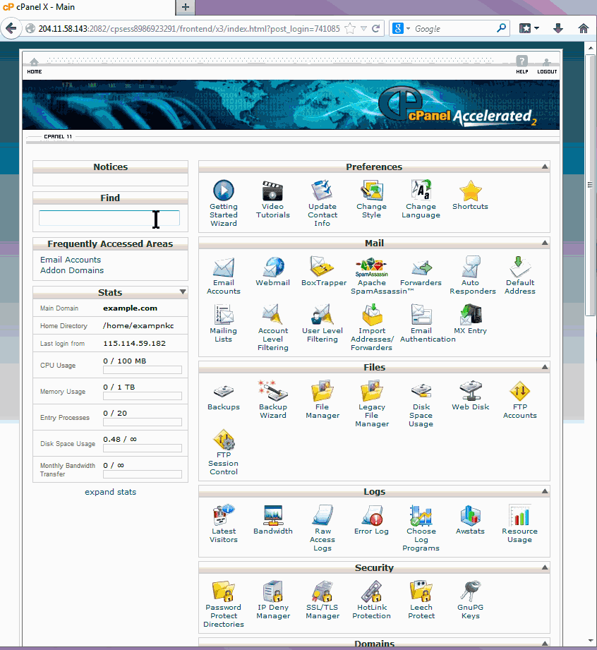
Task: Go to Home in top navigation
Action: (35, 66)
